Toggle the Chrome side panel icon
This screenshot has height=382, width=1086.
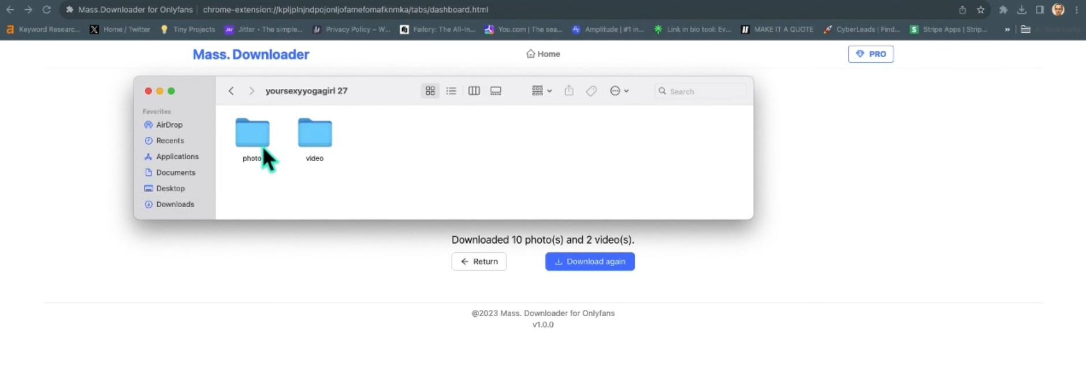pyautogui.click(x=1040, y=9)
